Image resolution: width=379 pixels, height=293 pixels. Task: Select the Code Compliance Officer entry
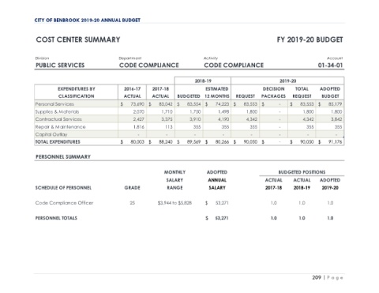click(64, 203)
